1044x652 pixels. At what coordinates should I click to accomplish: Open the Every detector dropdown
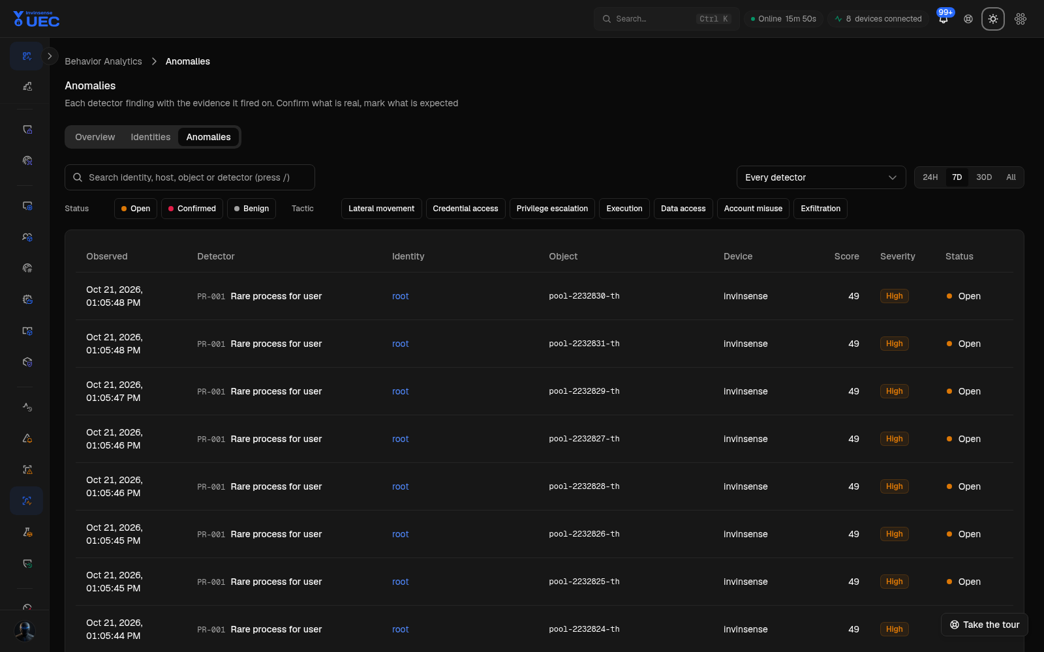click(x=821, y=177)
